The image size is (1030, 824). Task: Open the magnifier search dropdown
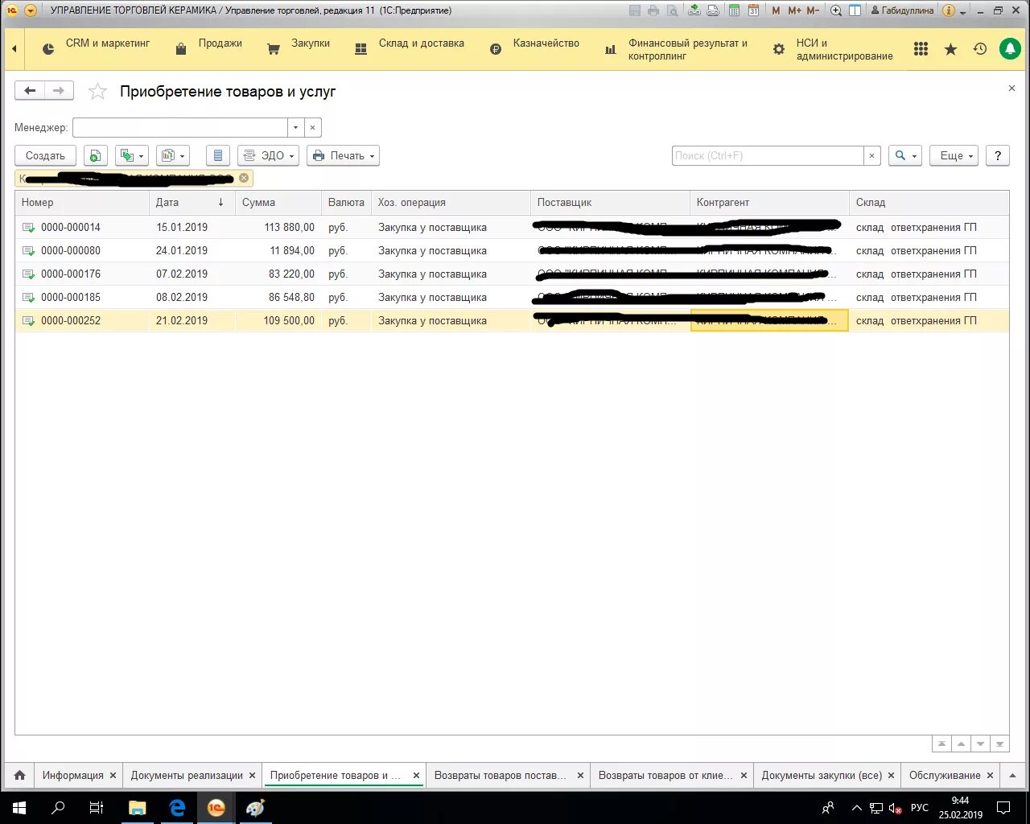pos(905,155)
